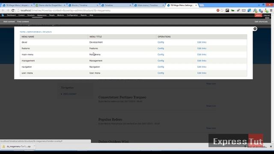274x154 pixels.
Task: Close the admin overlay with the X icon
Action: tap(255, 29)
